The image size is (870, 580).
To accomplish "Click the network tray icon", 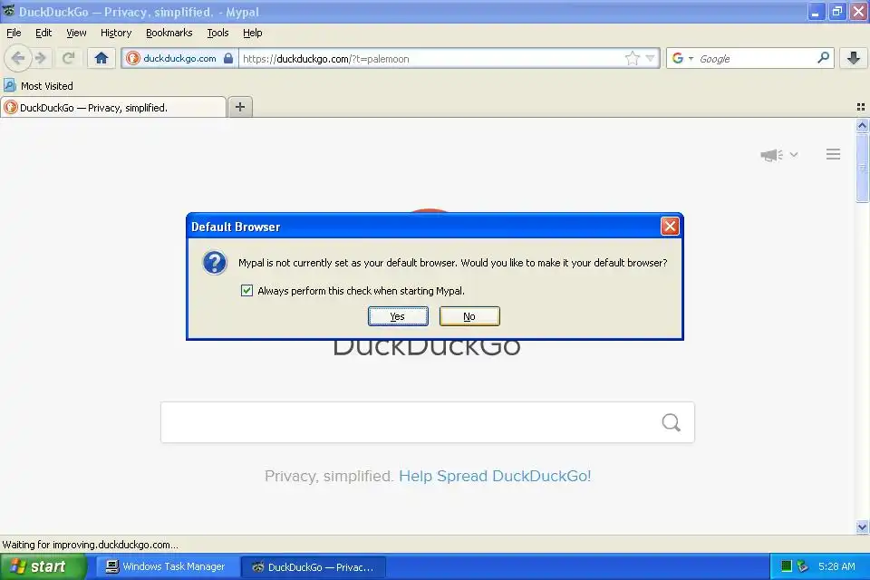I will coord(802,566).
